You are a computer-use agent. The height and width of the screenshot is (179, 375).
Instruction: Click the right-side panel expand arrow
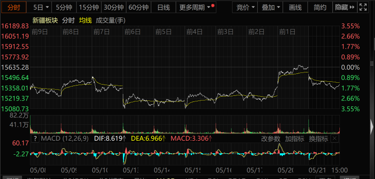click(372, 126)
